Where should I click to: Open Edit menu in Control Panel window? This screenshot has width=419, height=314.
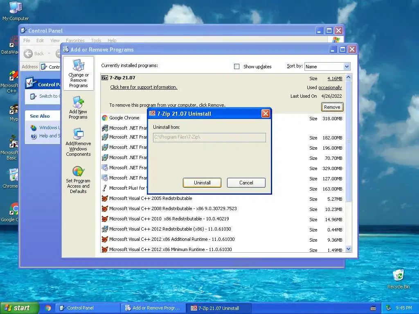pyautogui.click(x=40, y=40)
